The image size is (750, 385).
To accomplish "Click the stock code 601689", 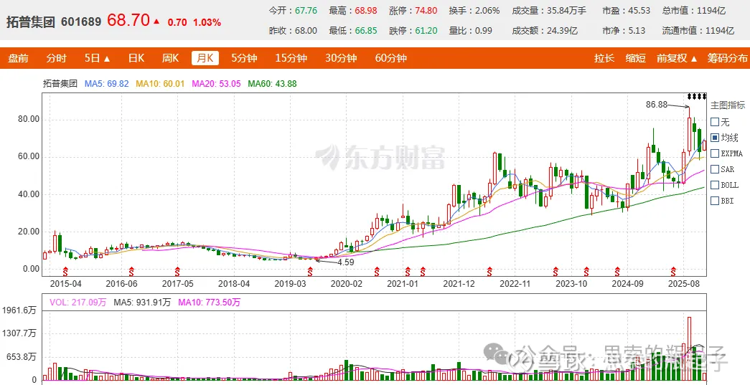I will (x=81, y=22).
